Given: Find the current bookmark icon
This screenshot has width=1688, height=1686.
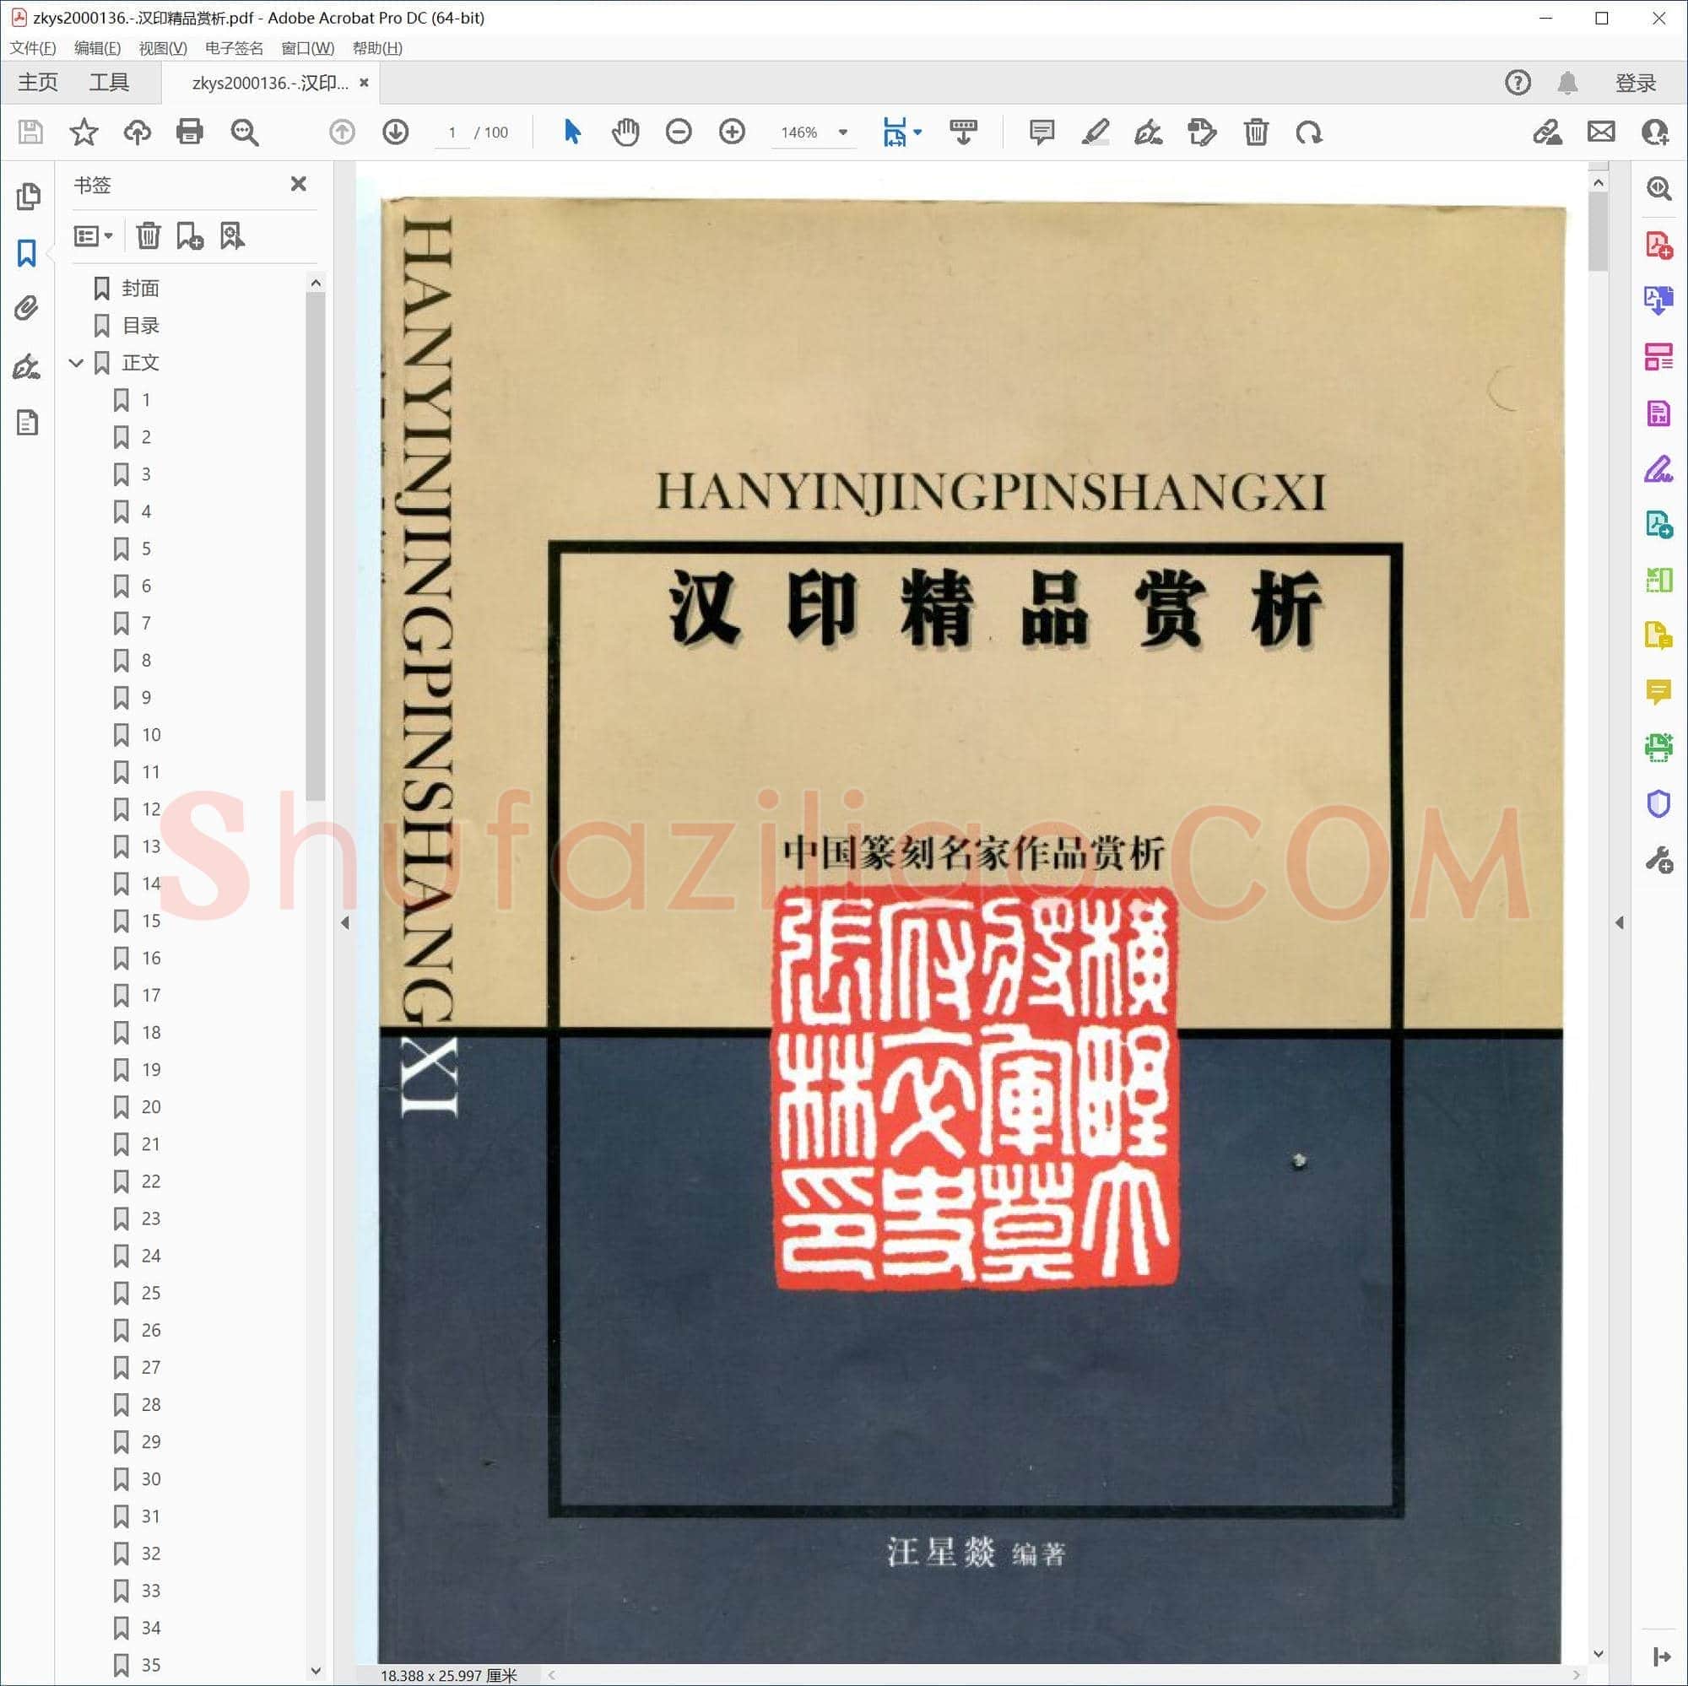Looking at the screenshot, I should point(232,236).
